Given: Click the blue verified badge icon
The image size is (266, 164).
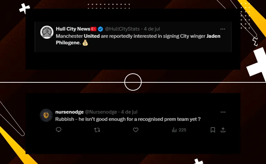Looking at the screenshot, I should (100, 29).
